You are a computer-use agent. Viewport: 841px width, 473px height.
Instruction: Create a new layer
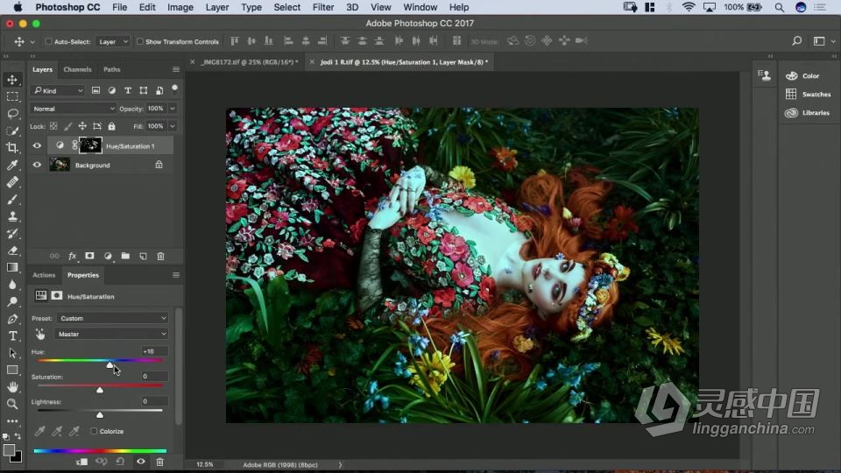coord(143,257)
